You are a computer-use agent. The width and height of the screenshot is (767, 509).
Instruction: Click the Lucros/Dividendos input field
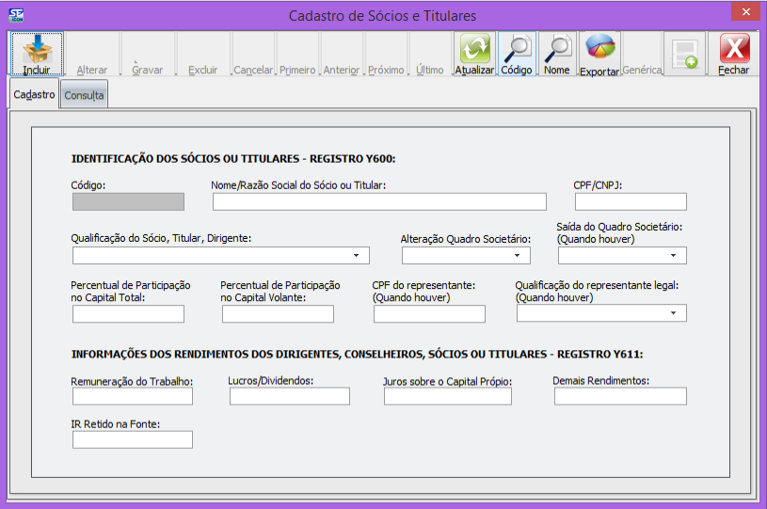(289, 396)
